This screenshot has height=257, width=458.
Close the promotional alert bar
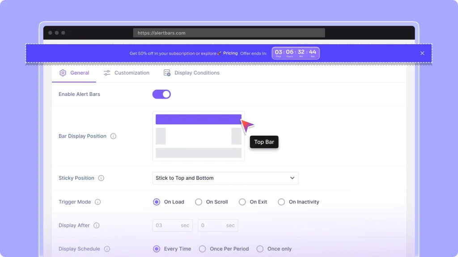coord(422,54)
